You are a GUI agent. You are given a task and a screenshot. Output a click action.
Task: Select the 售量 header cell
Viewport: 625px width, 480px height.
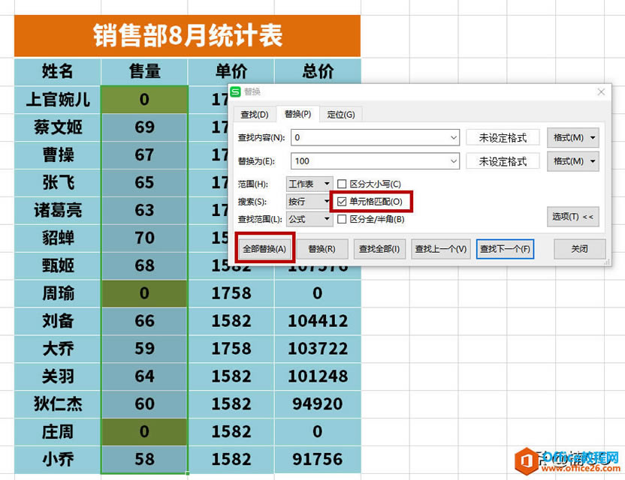click(x=144, y=72)
